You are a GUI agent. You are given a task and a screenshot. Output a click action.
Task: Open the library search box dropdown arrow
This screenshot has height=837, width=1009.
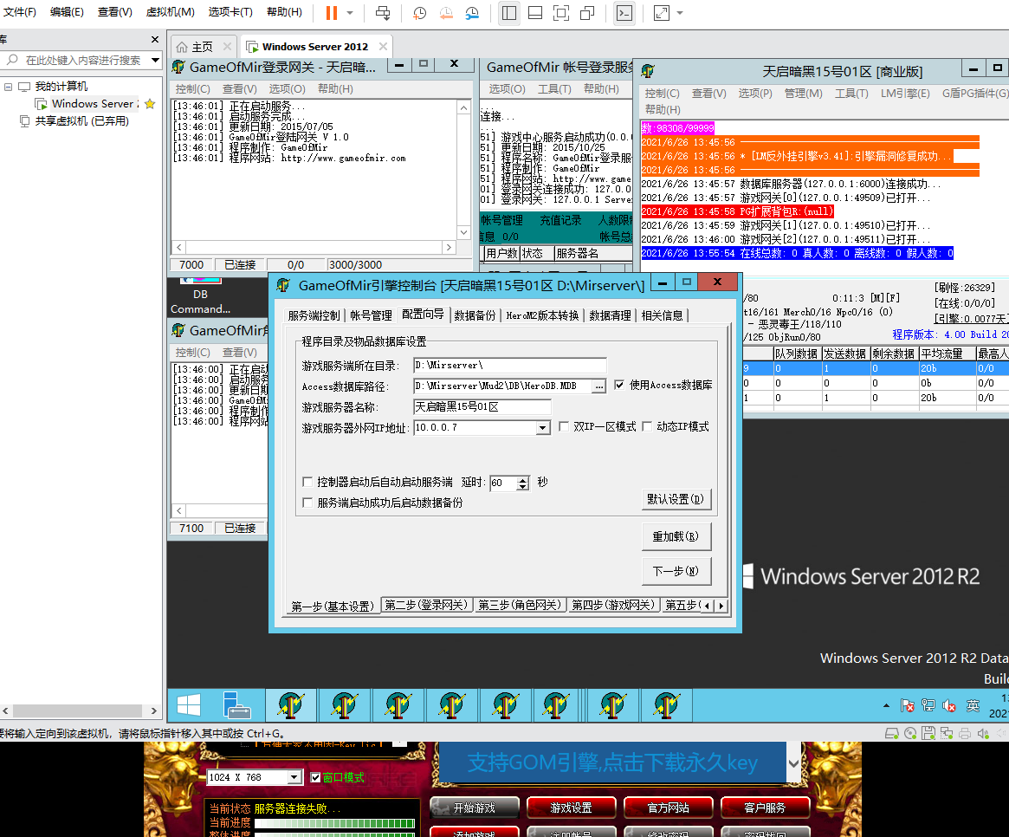coord(155,60)
